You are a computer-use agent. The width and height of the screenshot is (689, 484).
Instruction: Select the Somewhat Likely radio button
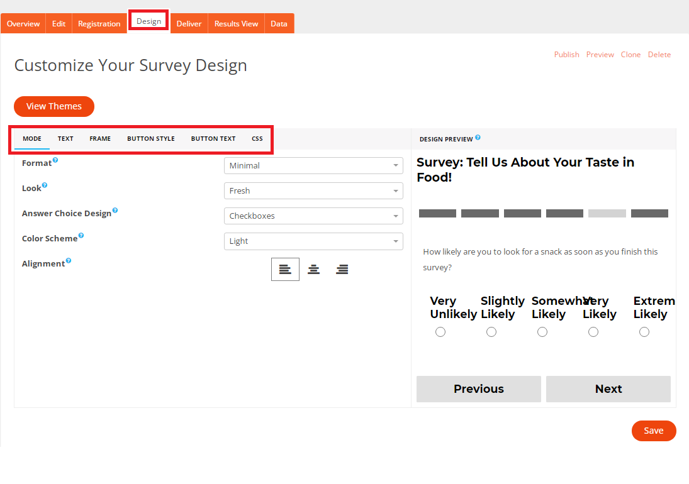click(542, 331)
